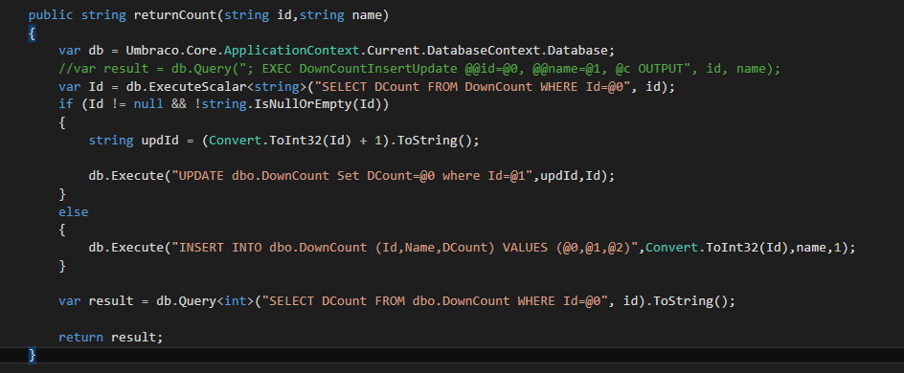This screenshot has height=373, width=904.
Task: Click the 'var db' declaration
Action: click(80, 51)
